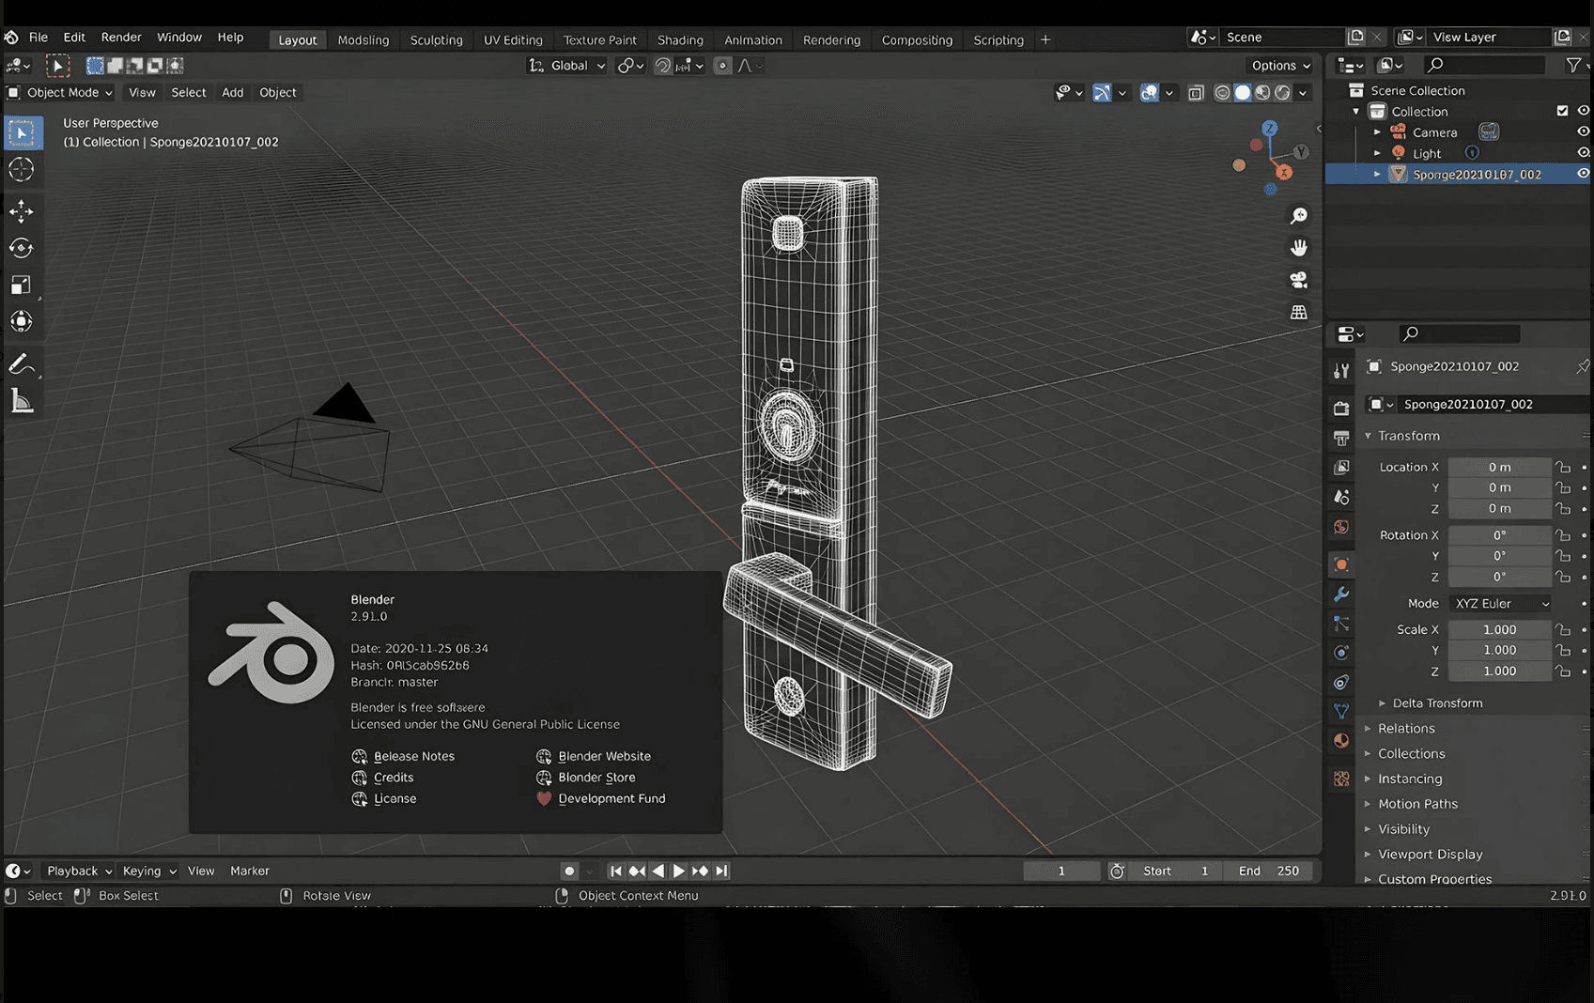1594x1003 pixels.
Task: Open the View Layer properties tab
Action: tap(1341, 467)
